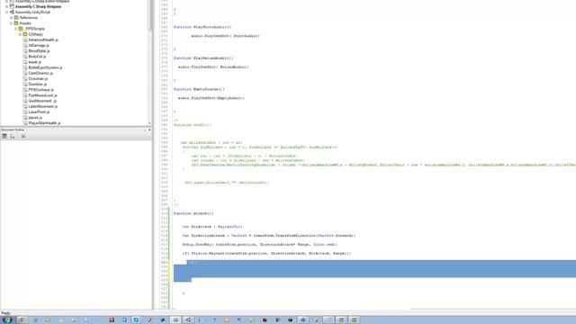Viewport: 576px width, 324px height.
Task: Expand the References node
Action: [x=12, y=18]
